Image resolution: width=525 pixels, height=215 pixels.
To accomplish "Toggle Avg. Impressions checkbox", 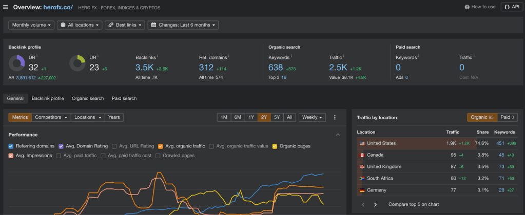I will 11,156.
